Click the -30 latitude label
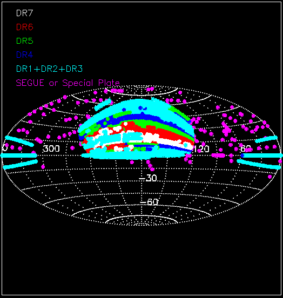This screenshot has width=283, height=298. 148,178
